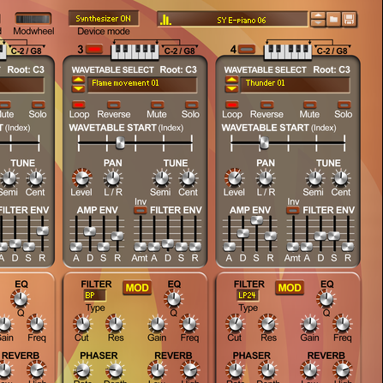Viewport: 383px width, 383px height.
Task: Mute layer 4
Action: (x=310, y=105)
